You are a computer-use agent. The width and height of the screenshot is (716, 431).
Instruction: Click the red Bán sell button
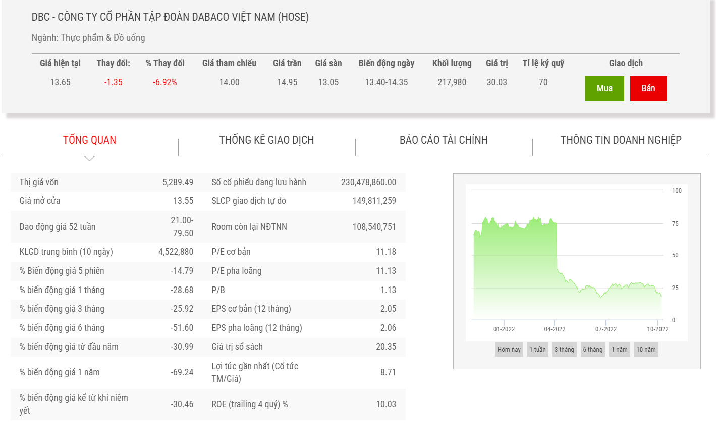[x=648, y=89]
